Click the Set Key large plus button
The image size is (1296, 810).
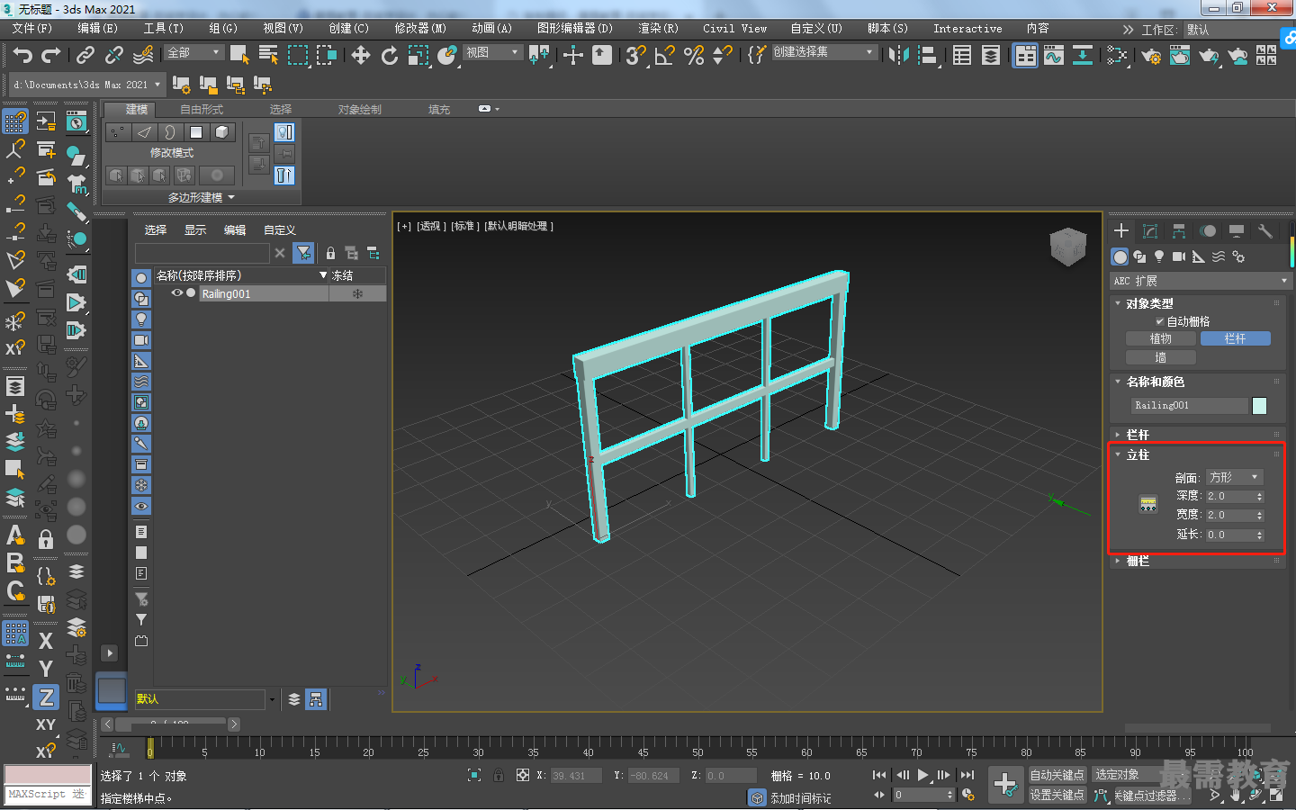click(x=1005, y=784)
